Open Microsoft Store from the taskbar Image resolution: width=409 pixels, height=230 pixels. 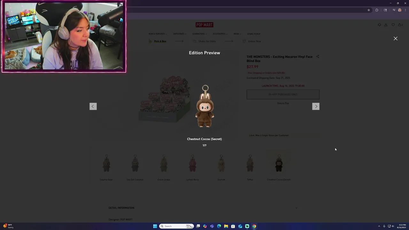pos(233,226)
